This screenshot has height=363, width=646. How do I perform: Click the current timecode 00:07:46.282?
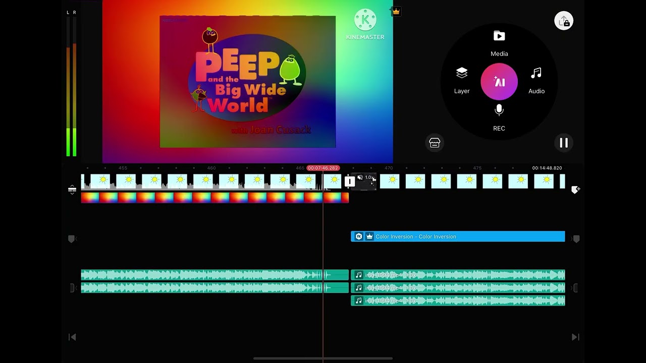[323, 168]
